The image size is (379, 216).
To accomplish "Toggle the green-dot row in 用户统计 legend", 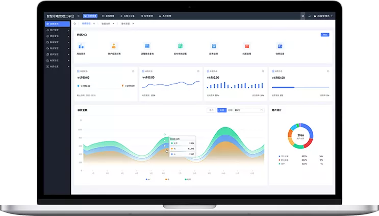I will (x=300, y=164).
